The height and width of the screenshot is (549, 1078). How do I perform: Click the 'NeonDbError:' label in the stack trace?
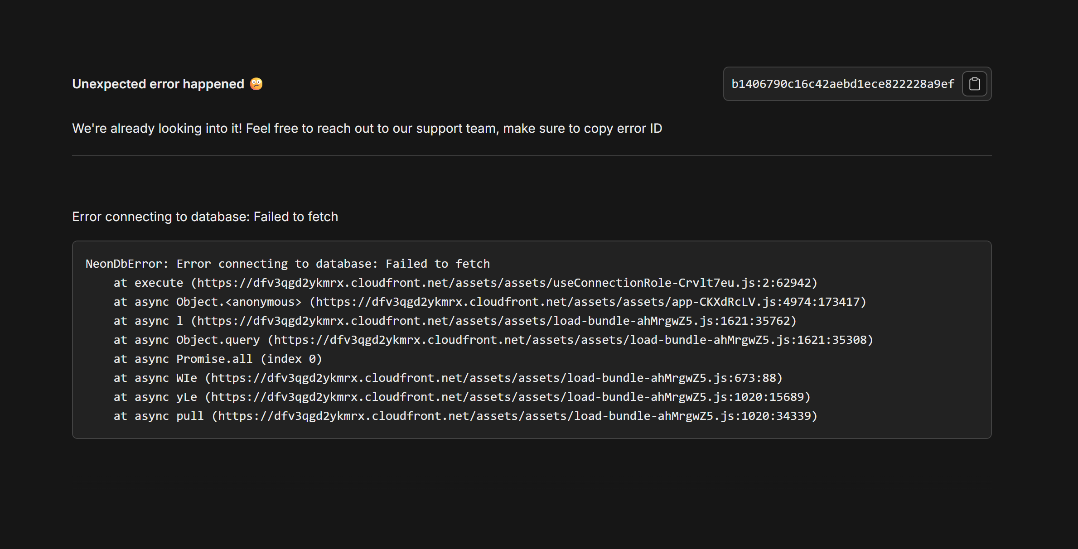pyautogui.click(x=127, y=264)
